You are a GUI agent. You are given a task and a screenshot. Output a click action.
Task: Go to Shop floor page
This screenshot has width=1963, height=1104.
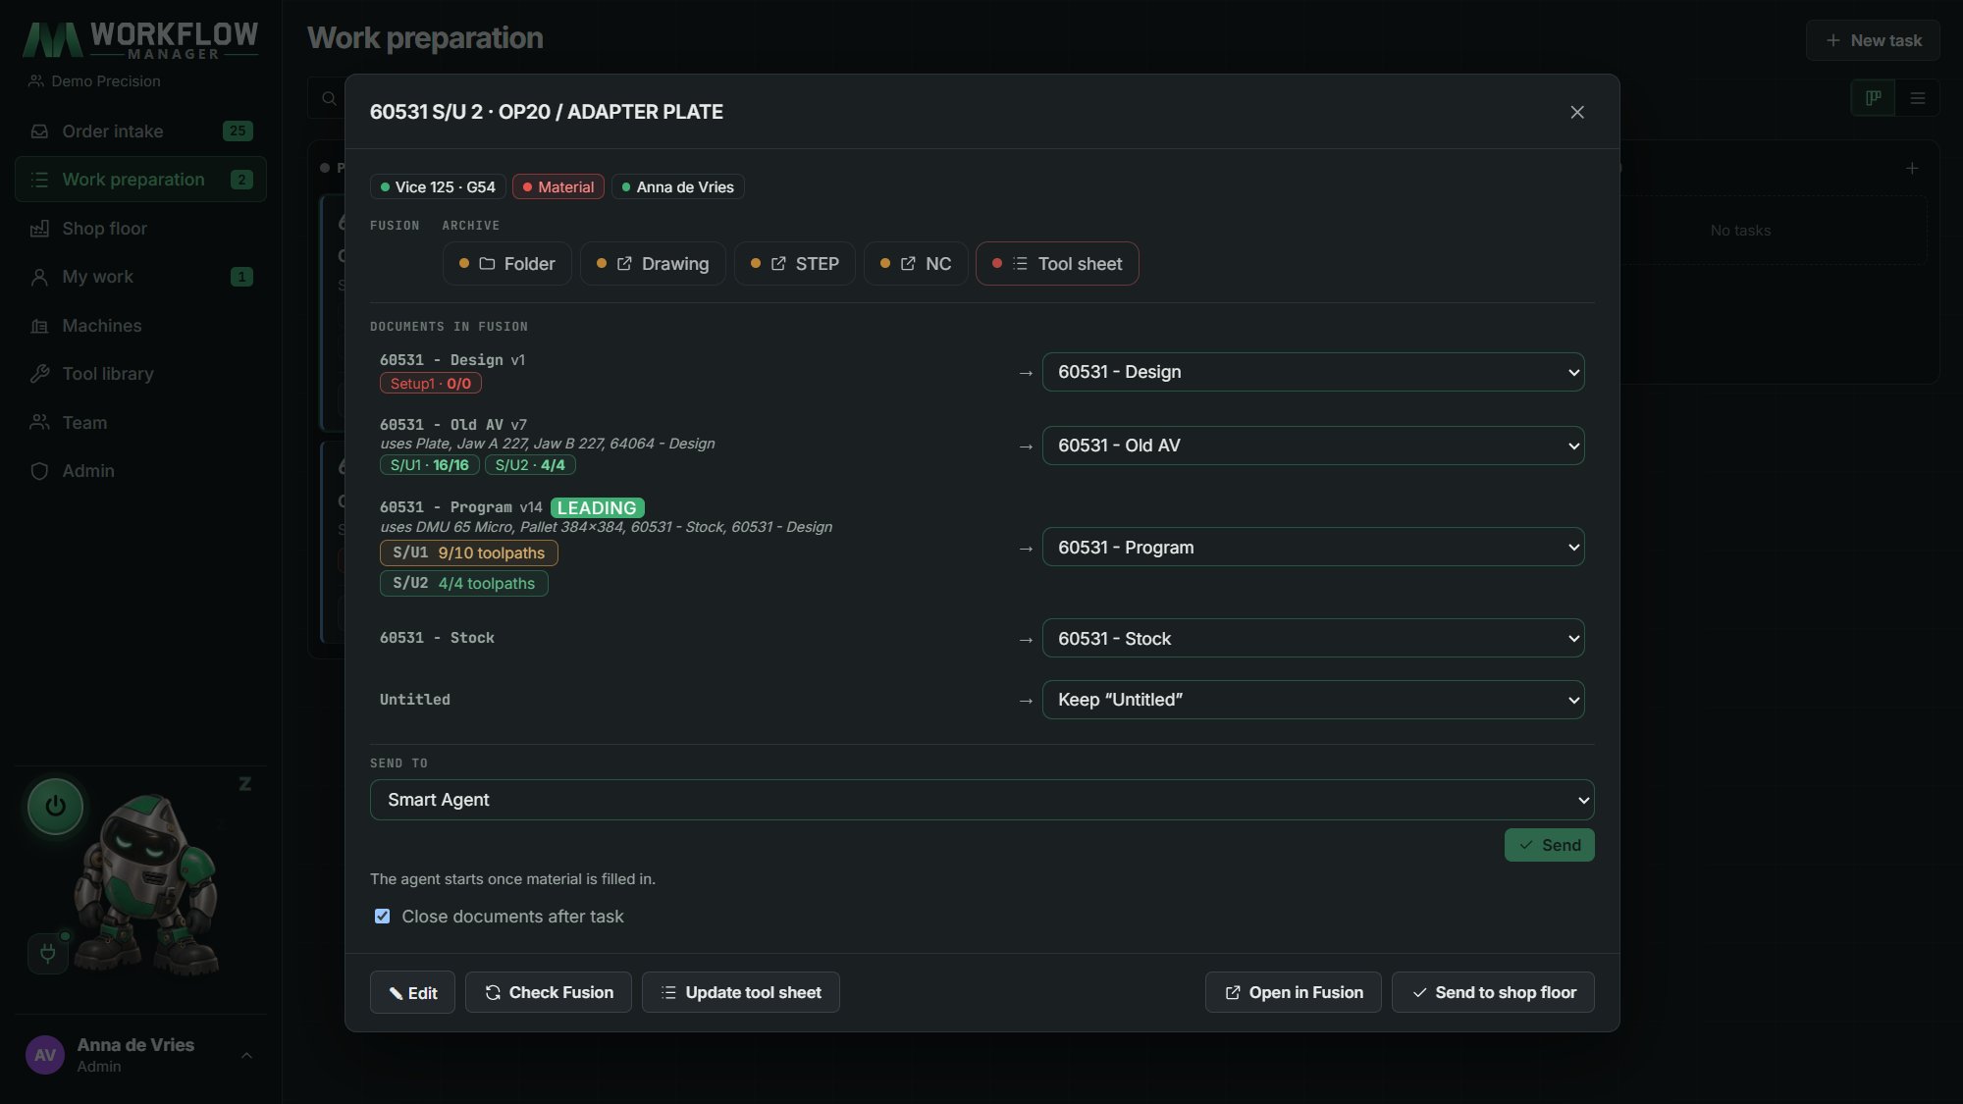(140, 228)
